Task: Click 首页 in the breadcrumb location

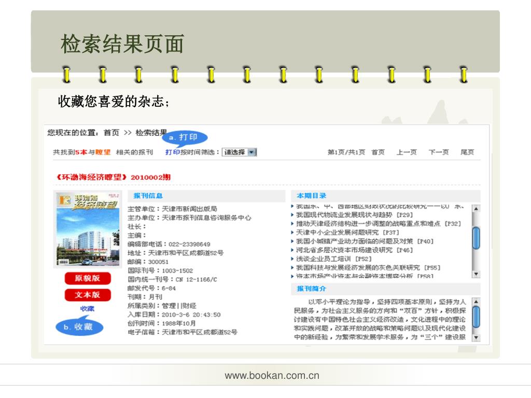Action: click(x=111, y=133)
